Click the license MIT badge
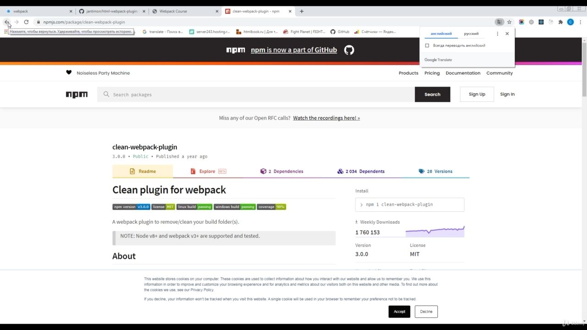 [163, 207]
